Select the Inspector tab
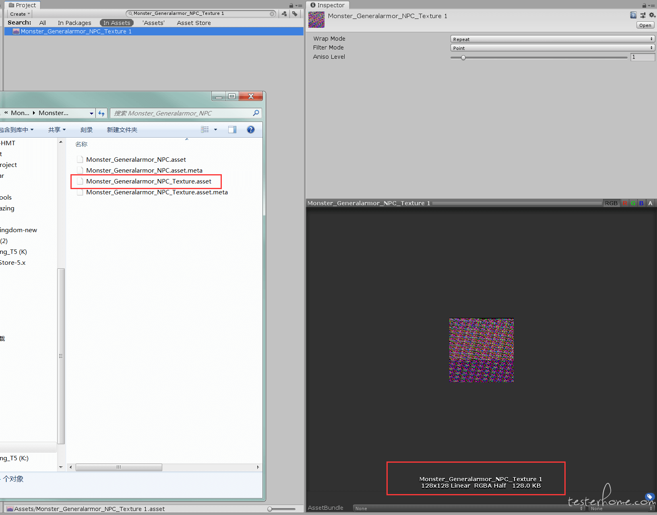The width and height of the screenshot is (657, 515). 328,5
